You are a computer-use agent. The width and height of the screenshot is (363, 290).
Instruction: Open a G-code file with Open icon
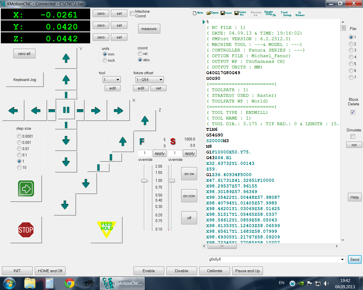212,13
